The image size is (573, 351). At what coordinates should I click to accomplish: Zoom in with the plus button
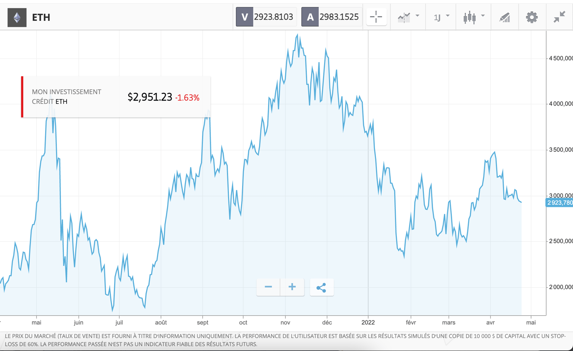point(292,287)
